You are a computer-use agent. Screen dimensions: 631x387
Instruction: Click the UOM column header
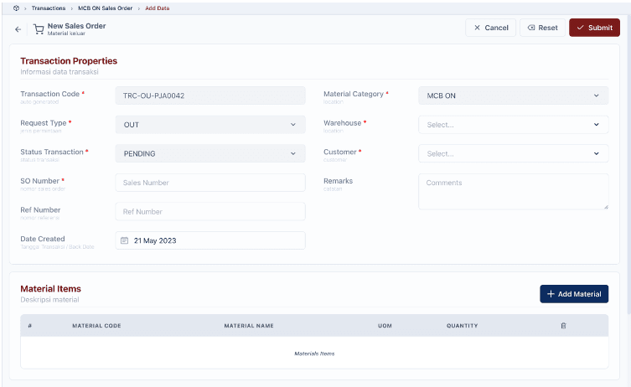point(385,326)
